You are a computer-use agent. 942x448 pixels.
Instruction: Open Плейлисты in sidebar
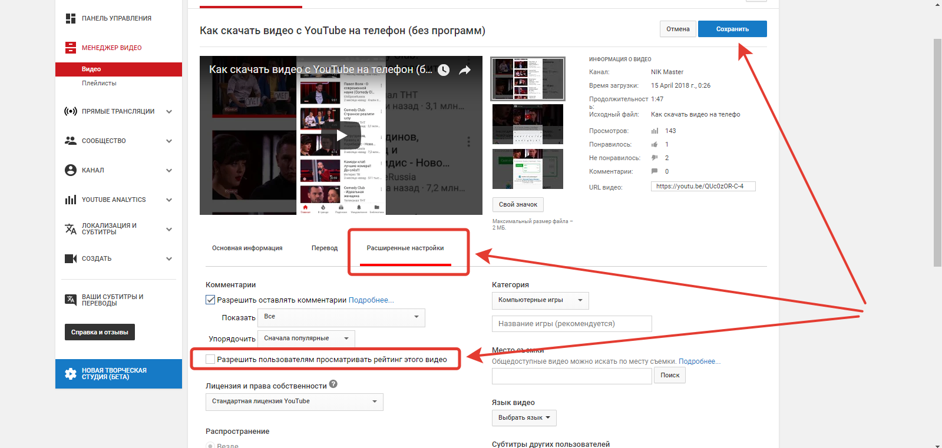(x=99, y=83)
